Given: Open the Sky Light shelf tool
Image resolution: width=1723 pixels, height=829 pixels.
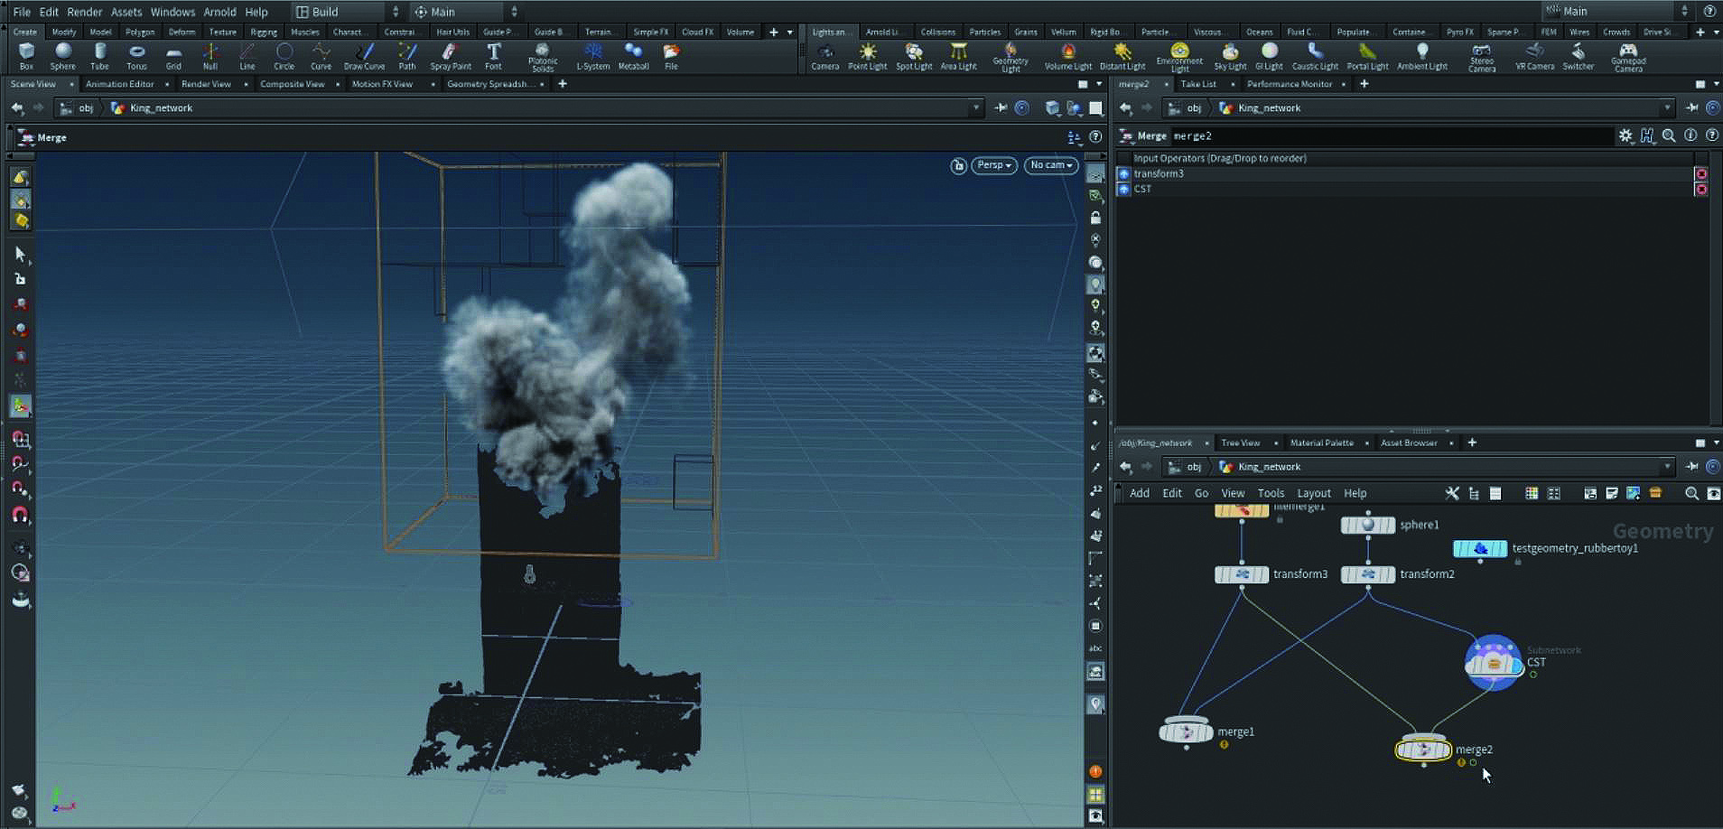Looking at the screenshot, I should click(1229, 55).
